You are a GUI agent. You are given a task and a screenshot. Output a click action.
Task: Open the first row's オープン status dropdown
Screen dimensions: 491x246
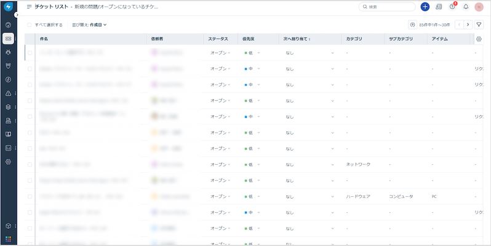tap(221, 53)
